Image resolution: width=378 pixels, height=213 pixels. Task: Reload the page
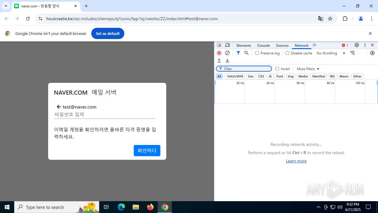pyautogui.click(x=28, y=19)
